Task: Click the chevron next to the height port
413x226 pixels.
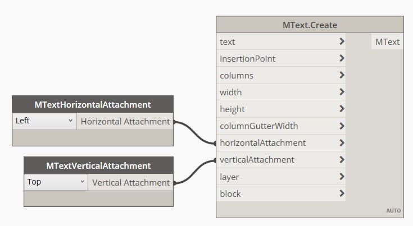Action: [x=342, y=109]
